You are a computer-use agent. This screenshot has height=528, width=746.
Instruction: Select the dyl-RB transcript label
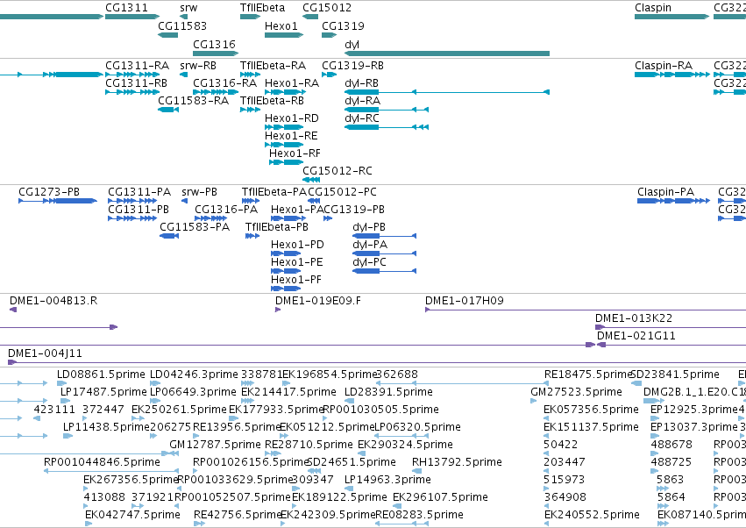(361, 82)
